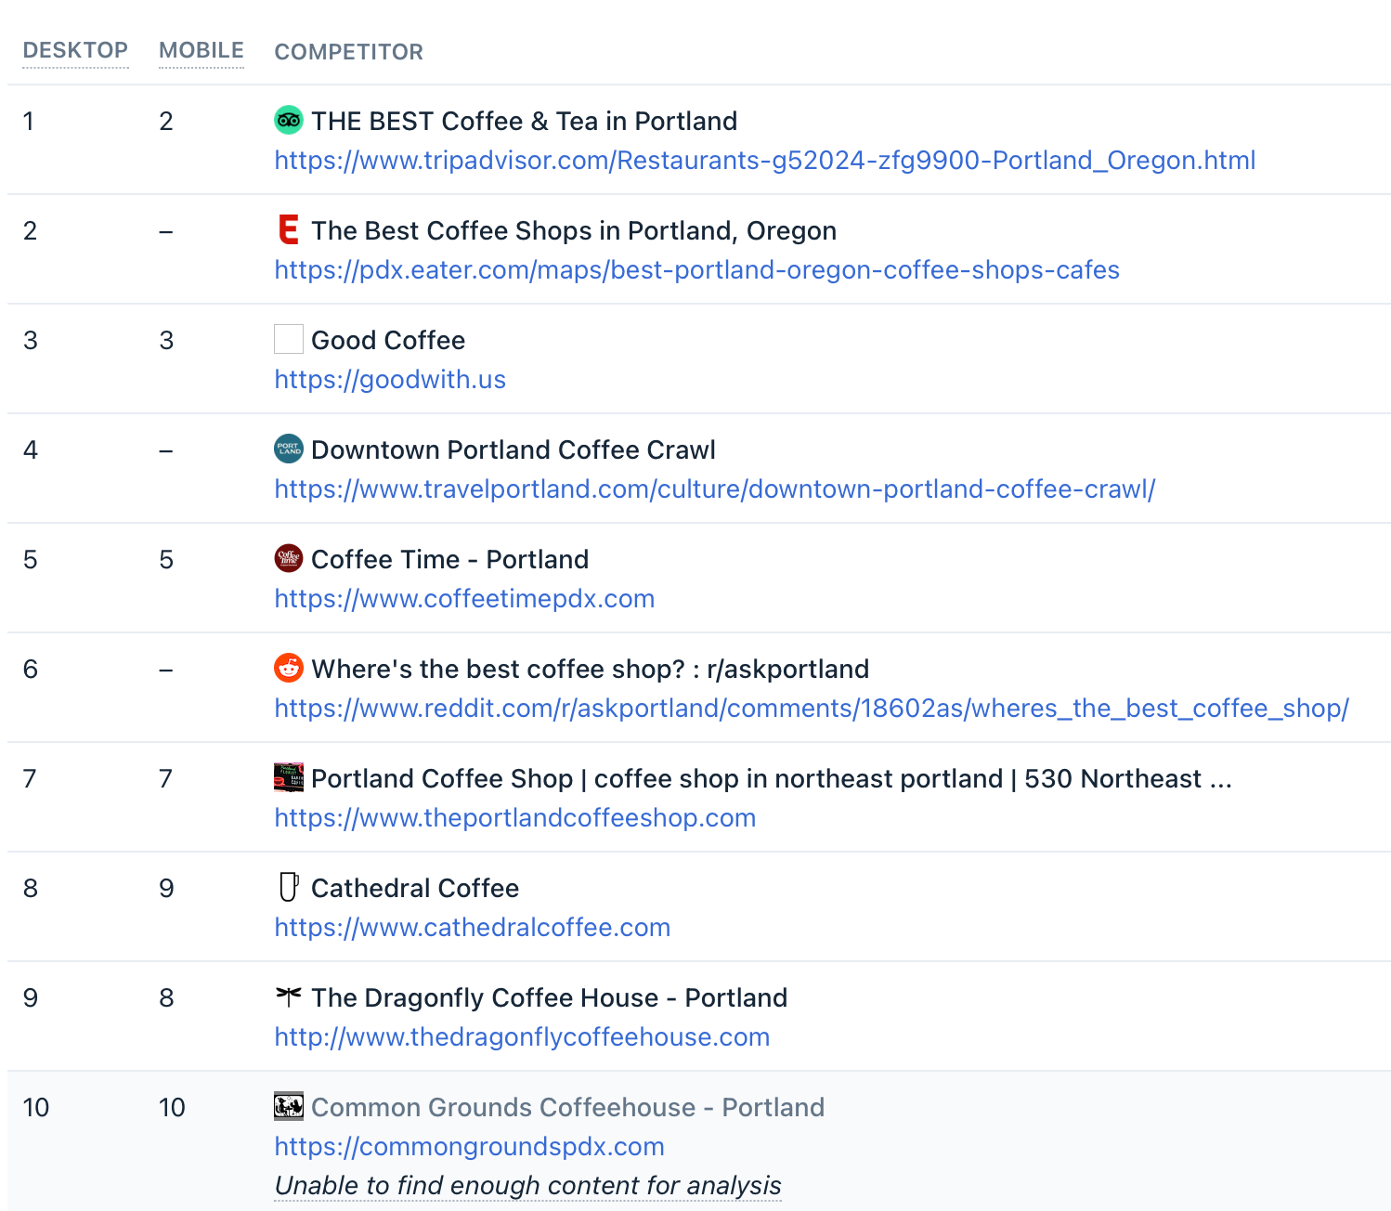This screenshot has height=1211, width=1391.
Task: Visit the goodwith.us link
Action: coord(390,380)
